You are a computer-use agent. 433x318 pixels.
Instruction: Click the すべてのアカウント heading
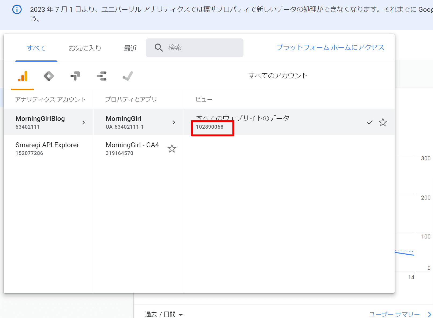(278, 75)
